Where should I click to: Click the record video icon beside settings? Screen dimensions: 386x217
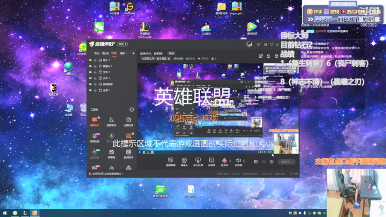tap(256, 162)
